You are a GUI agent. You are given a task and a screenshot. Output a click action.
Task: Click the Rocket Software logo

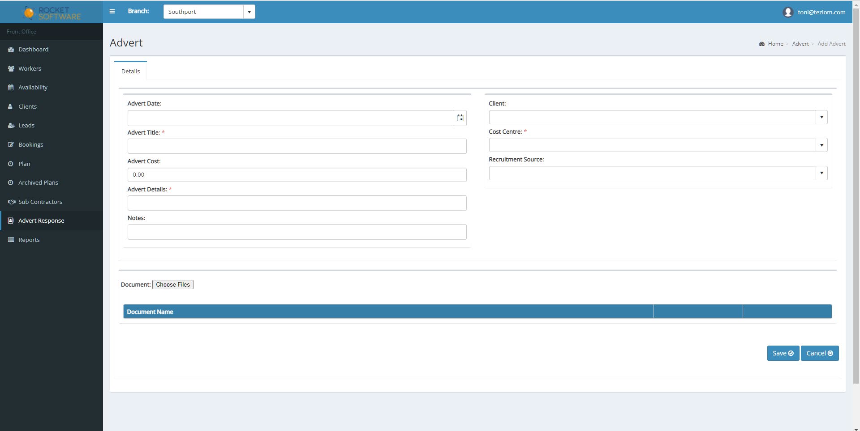(52, 13)
